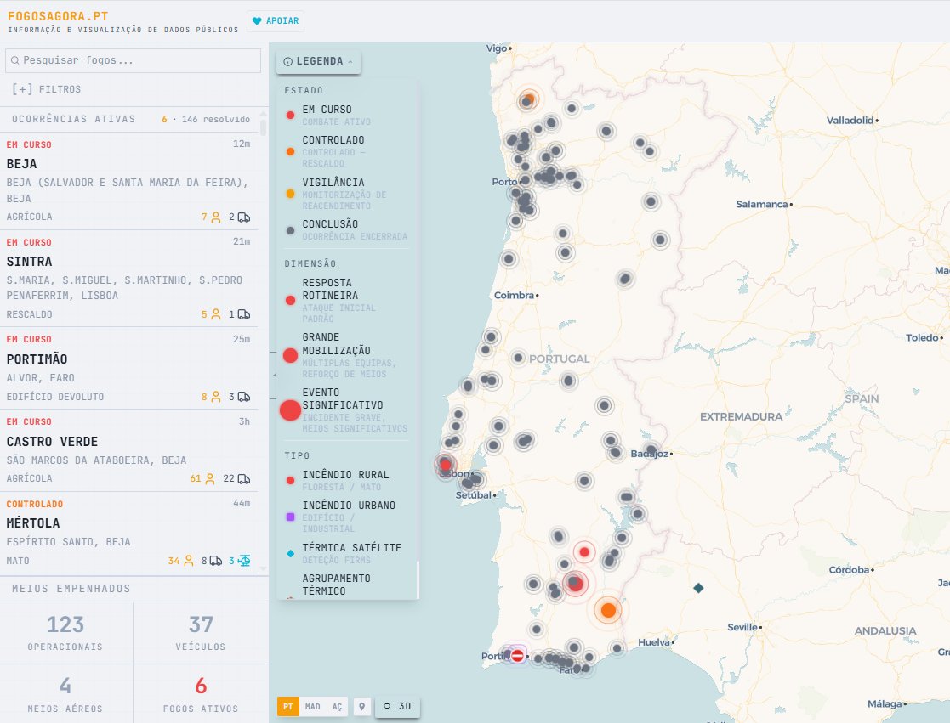Click the personnel icon in the Portimão row
Image resolution: width=950 pixels, height=723 pixels.
[216, 397]
